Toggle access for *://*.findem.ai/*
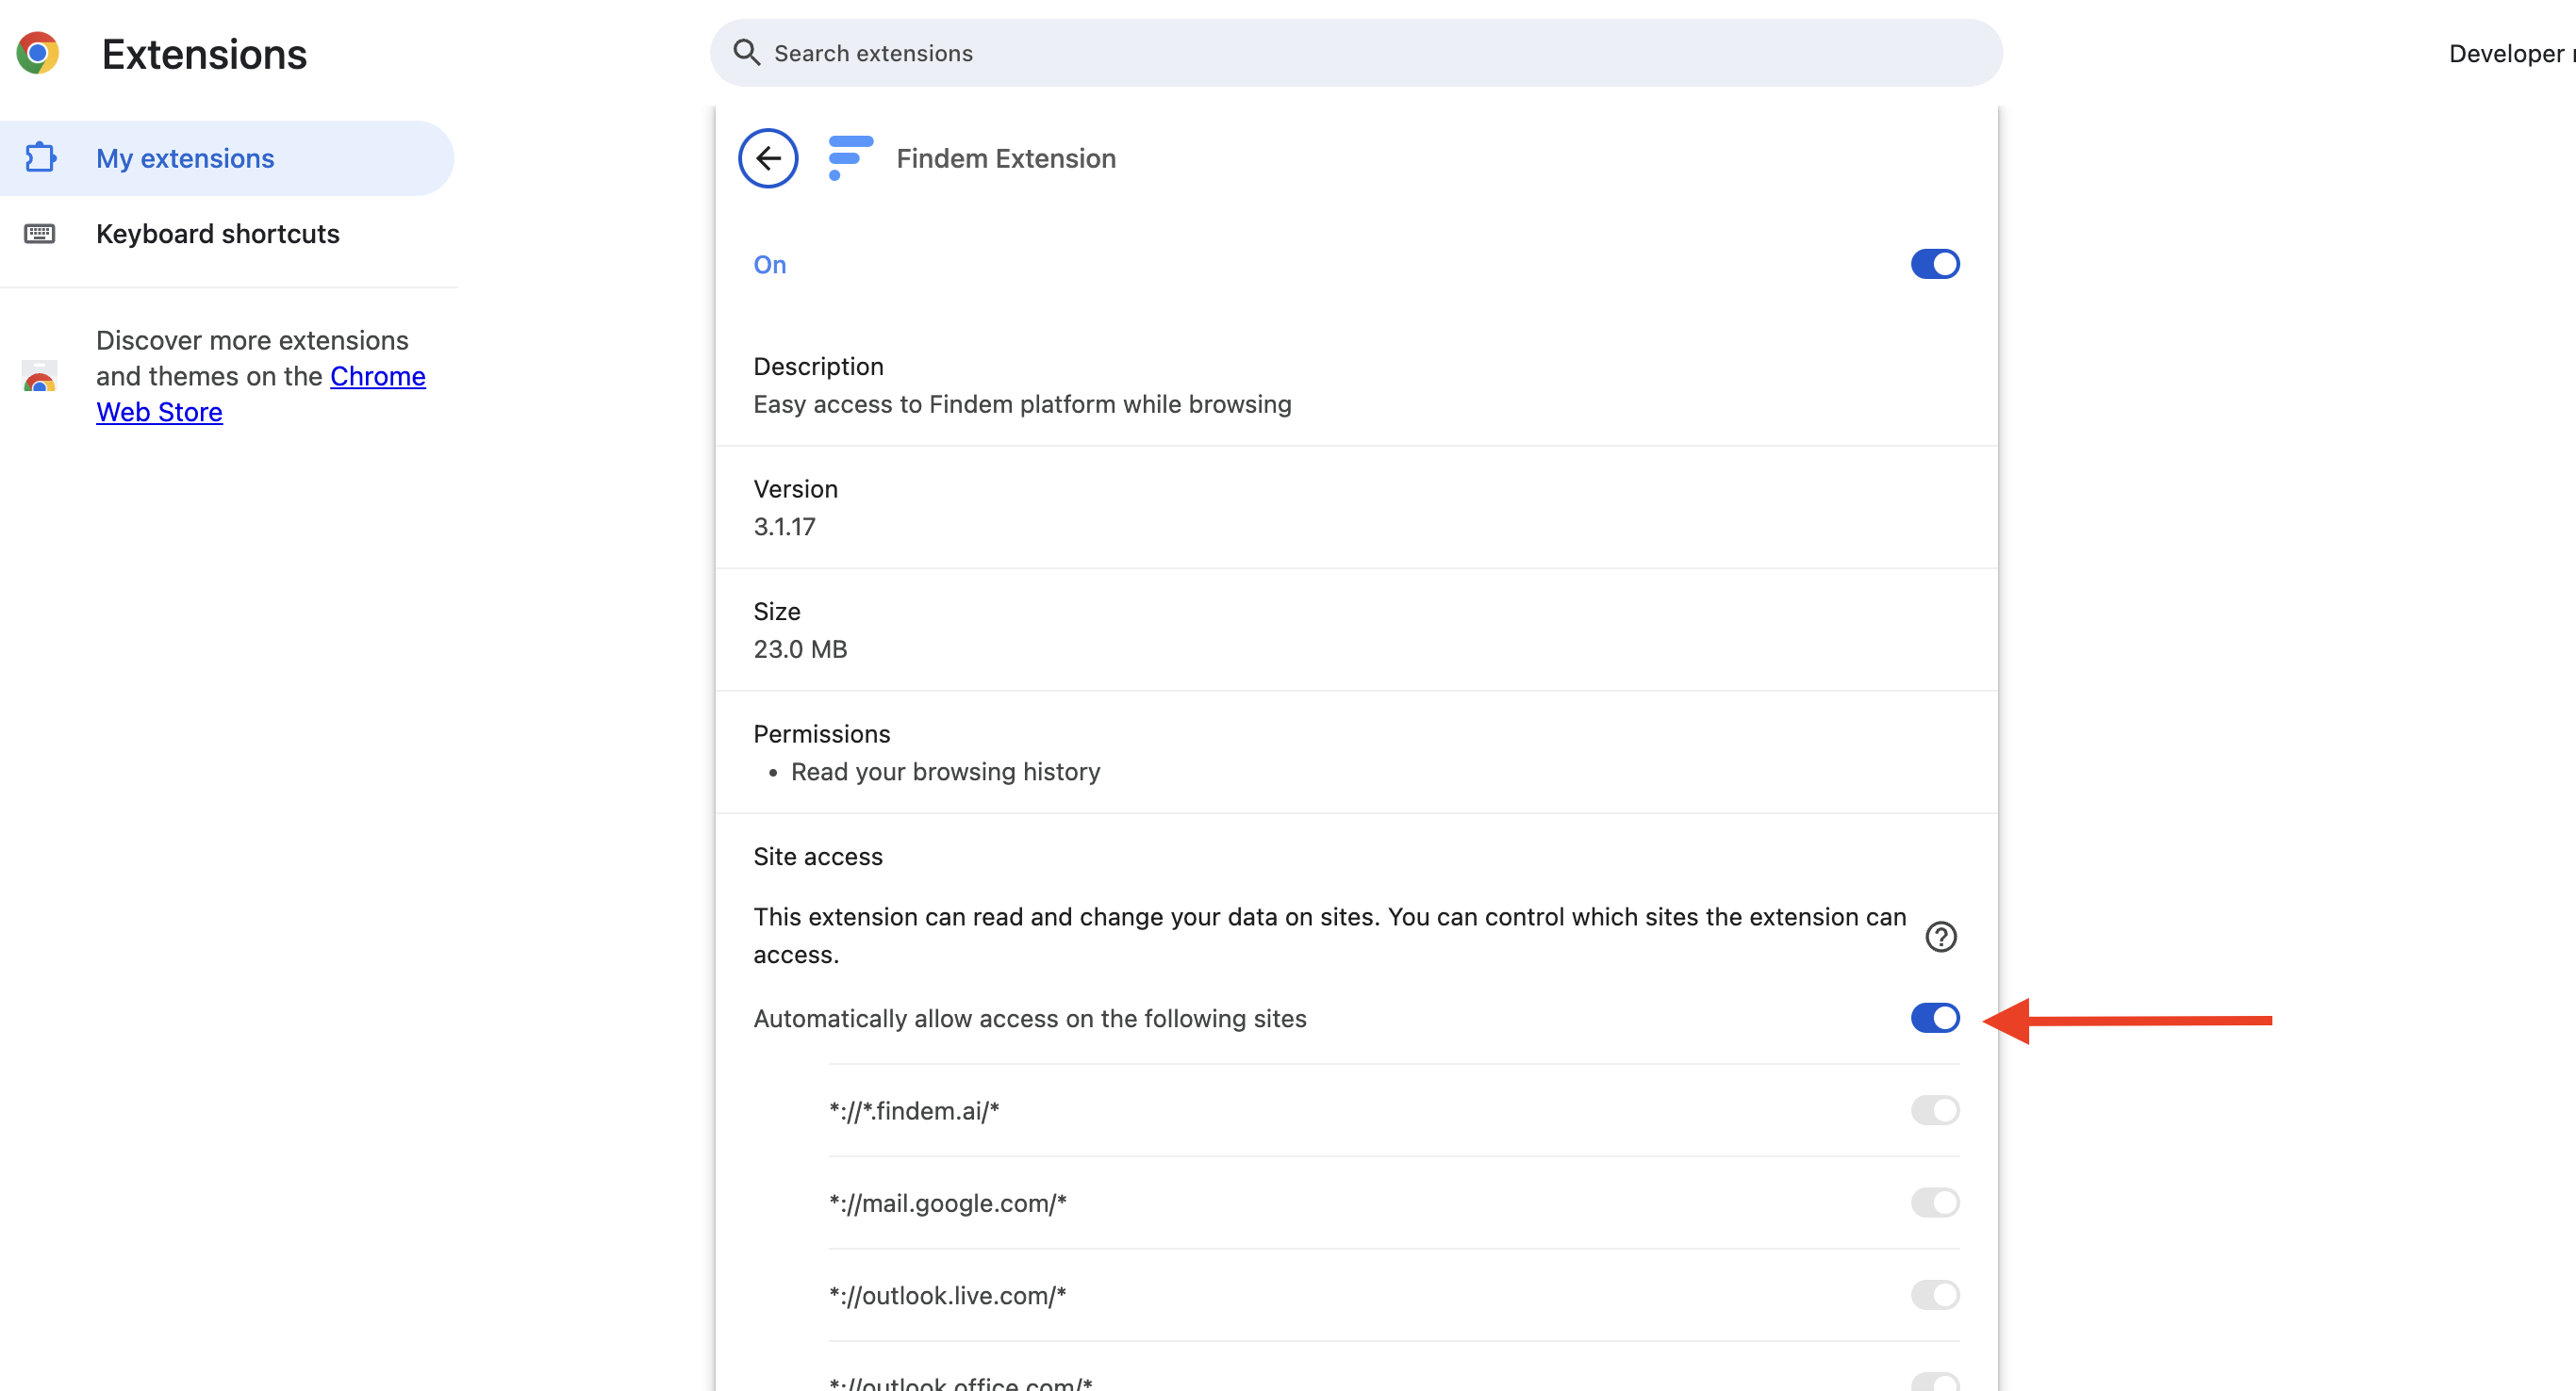 (x=1935, y=1110)
